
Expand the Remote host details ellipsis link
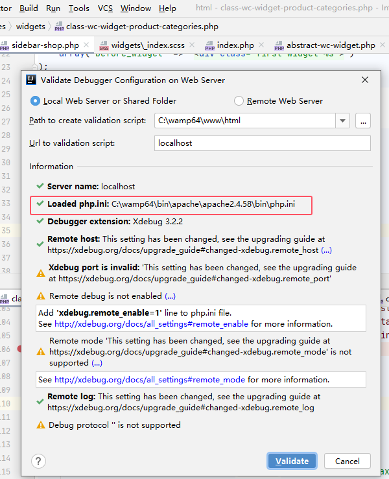(x=326, y=250)
